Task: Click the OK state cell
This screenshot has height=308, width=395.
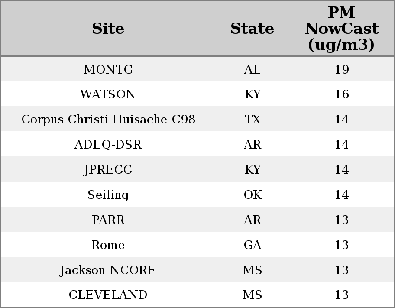Action: [x=253, y=195]
